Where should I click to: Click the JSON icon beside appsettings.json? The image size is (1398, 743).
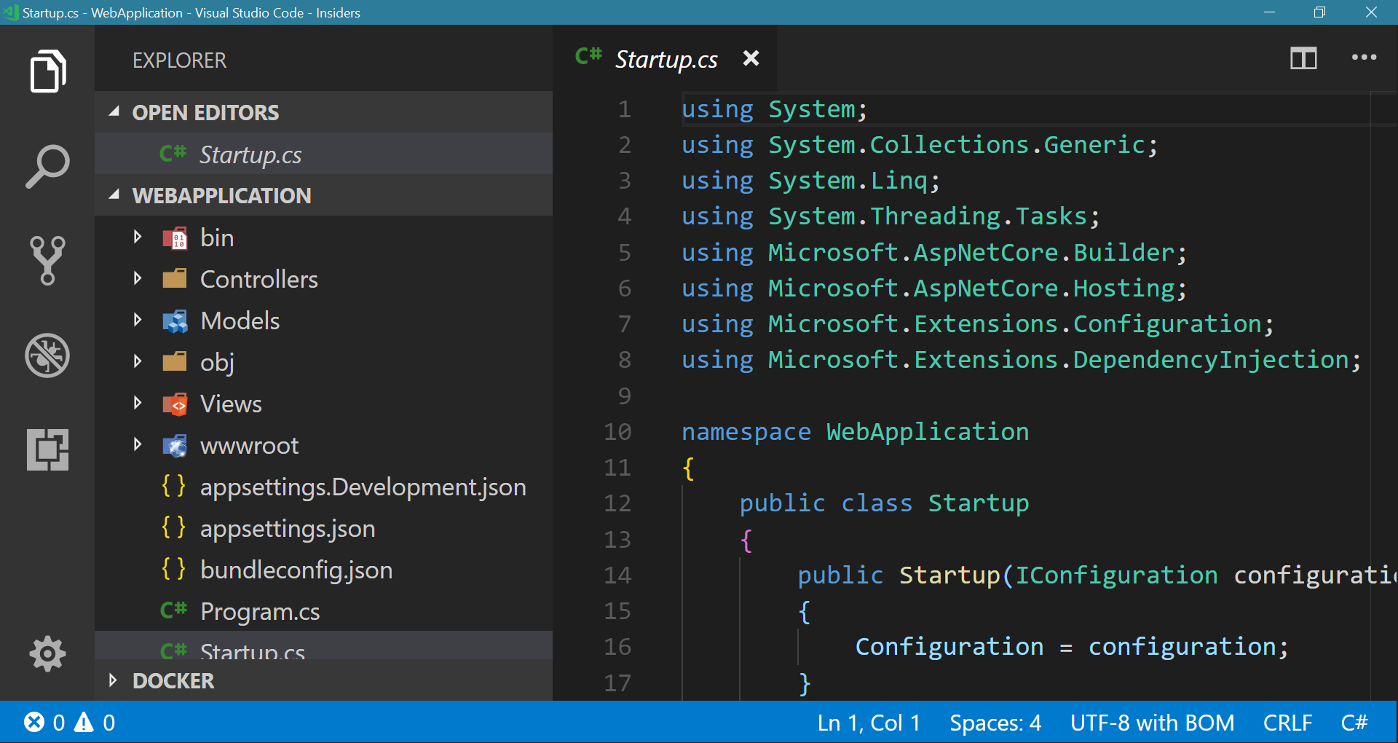pos(173,527)
